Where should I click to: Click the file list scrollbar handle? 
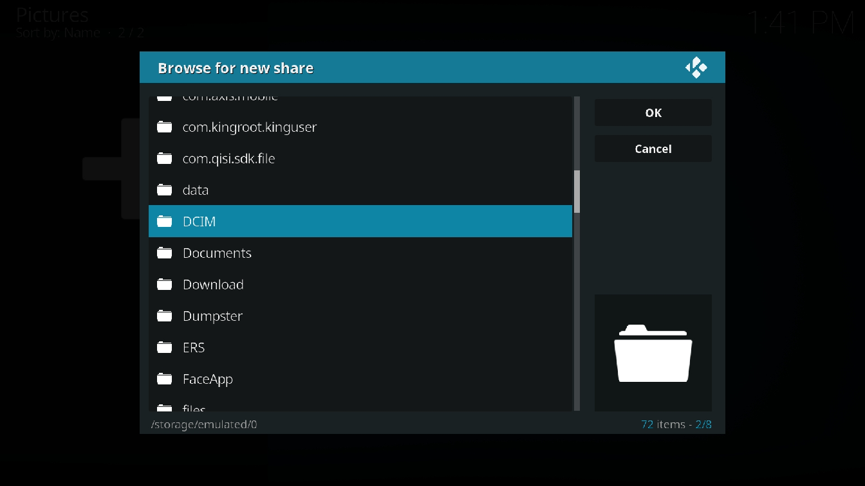click(x=577, y=192)
